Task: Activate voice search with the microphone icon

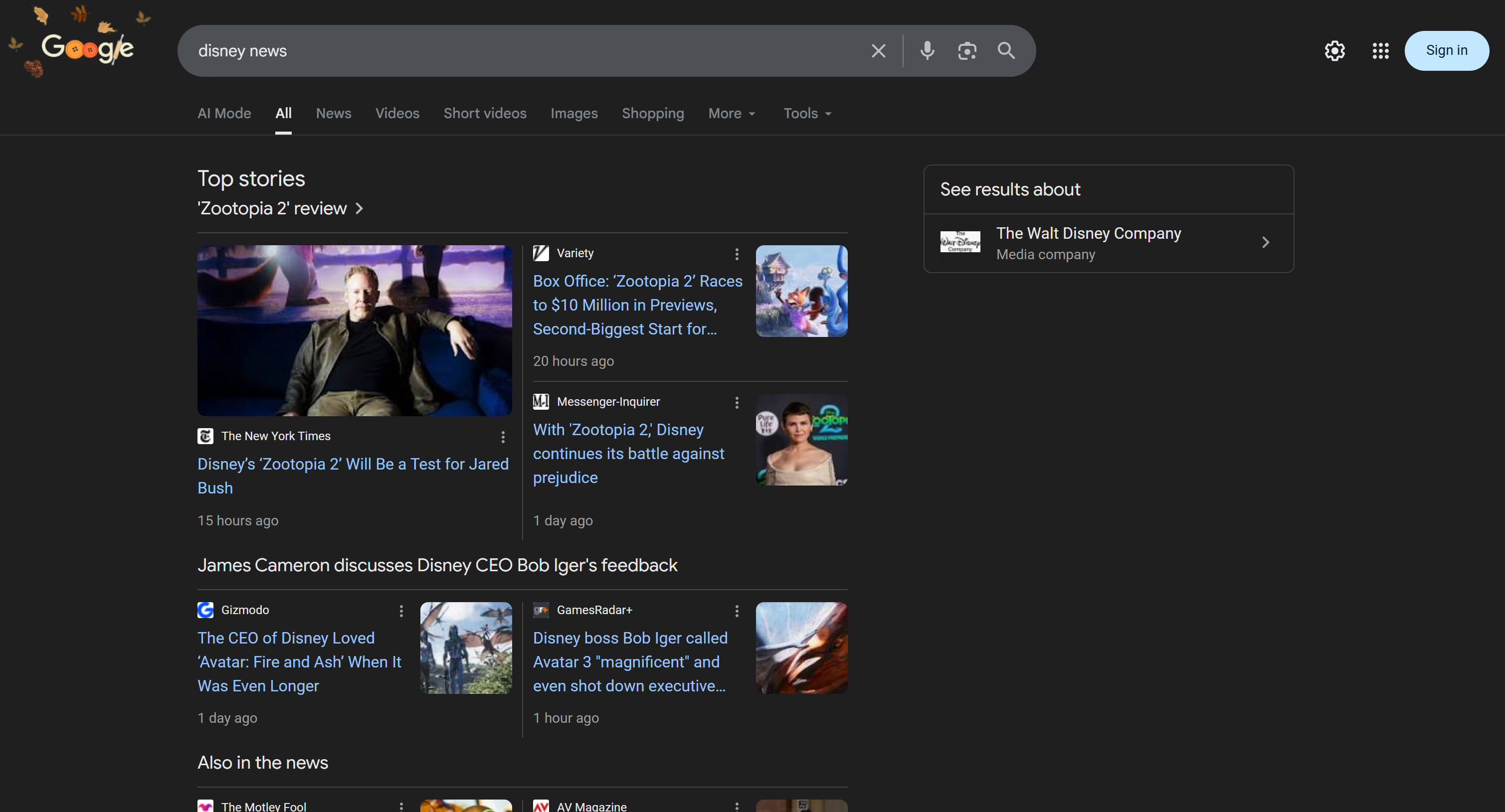Action: pyautogui.click(x=927, y=50)
